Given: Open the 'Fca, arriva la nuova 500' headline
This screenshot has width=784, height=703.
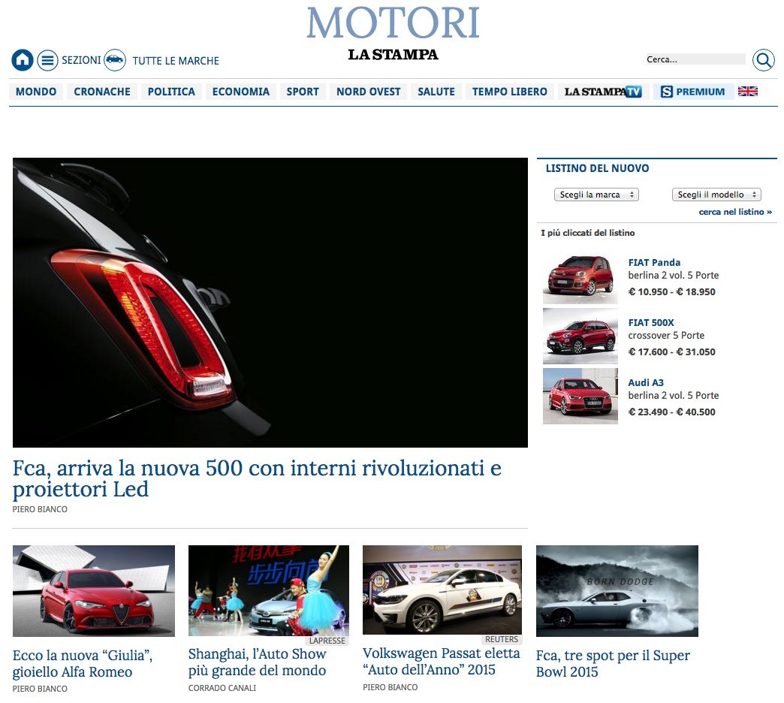Looking at the screenshot, I should click(257, 478).
